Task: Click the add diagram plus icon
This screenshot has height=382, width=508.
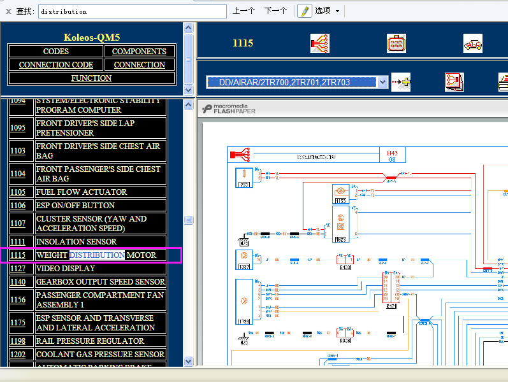Action: (401, 82)
